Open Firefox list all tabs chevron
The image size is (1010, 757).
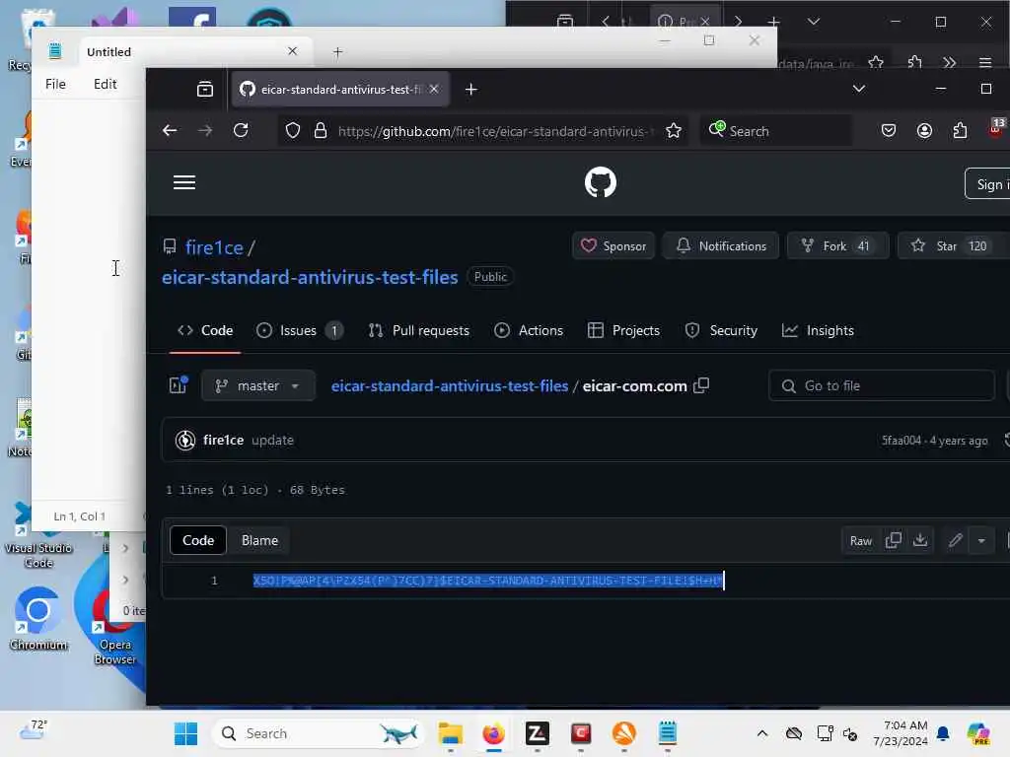(859, 89)
